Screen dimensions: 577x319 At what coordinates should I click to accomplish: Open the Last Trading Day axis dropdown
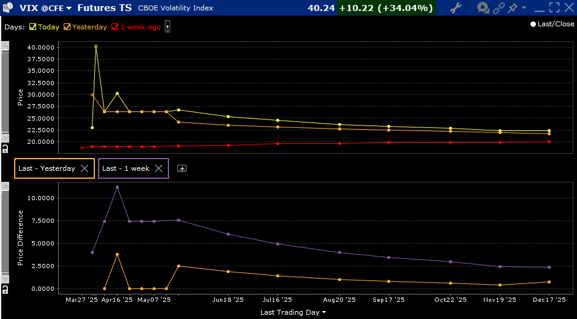[x=293, y=312]
